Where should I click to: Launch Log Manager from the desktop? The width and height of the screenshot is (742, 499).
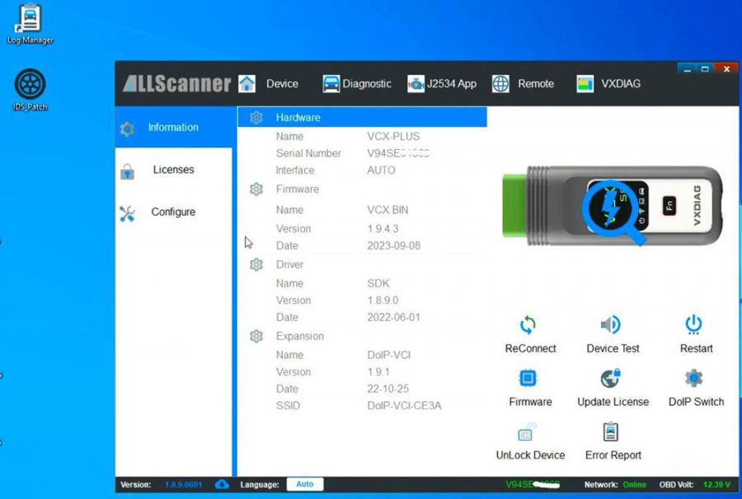(x=29, y=21)
